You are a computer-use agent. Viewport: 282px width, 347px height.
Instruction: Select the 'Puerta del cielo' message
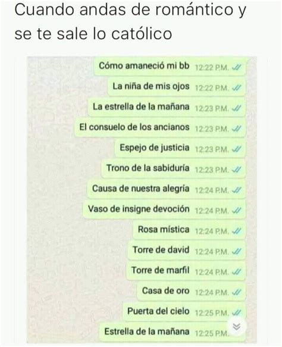[x=184, y=312]
